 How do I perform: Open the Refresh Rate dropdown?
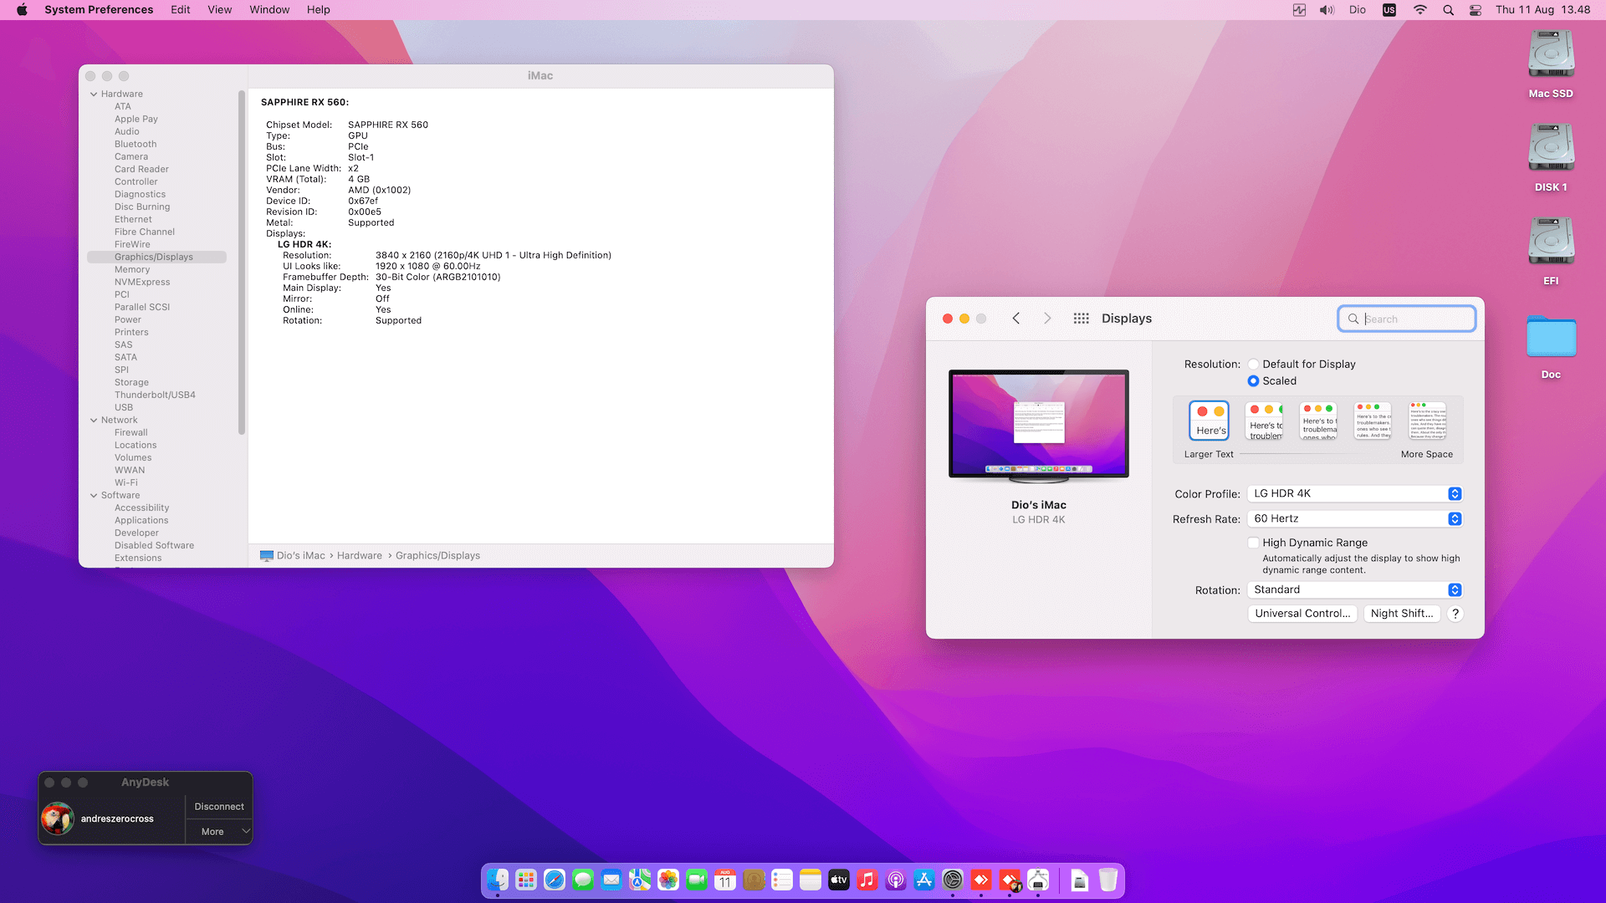1354,519
